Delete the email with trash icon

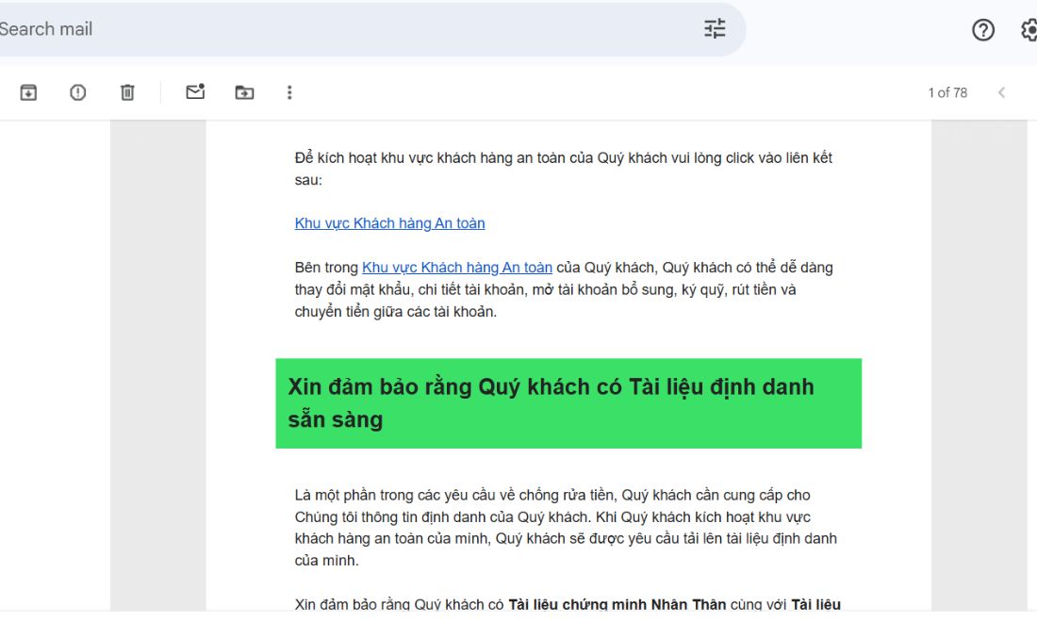(x=127, y=92)
